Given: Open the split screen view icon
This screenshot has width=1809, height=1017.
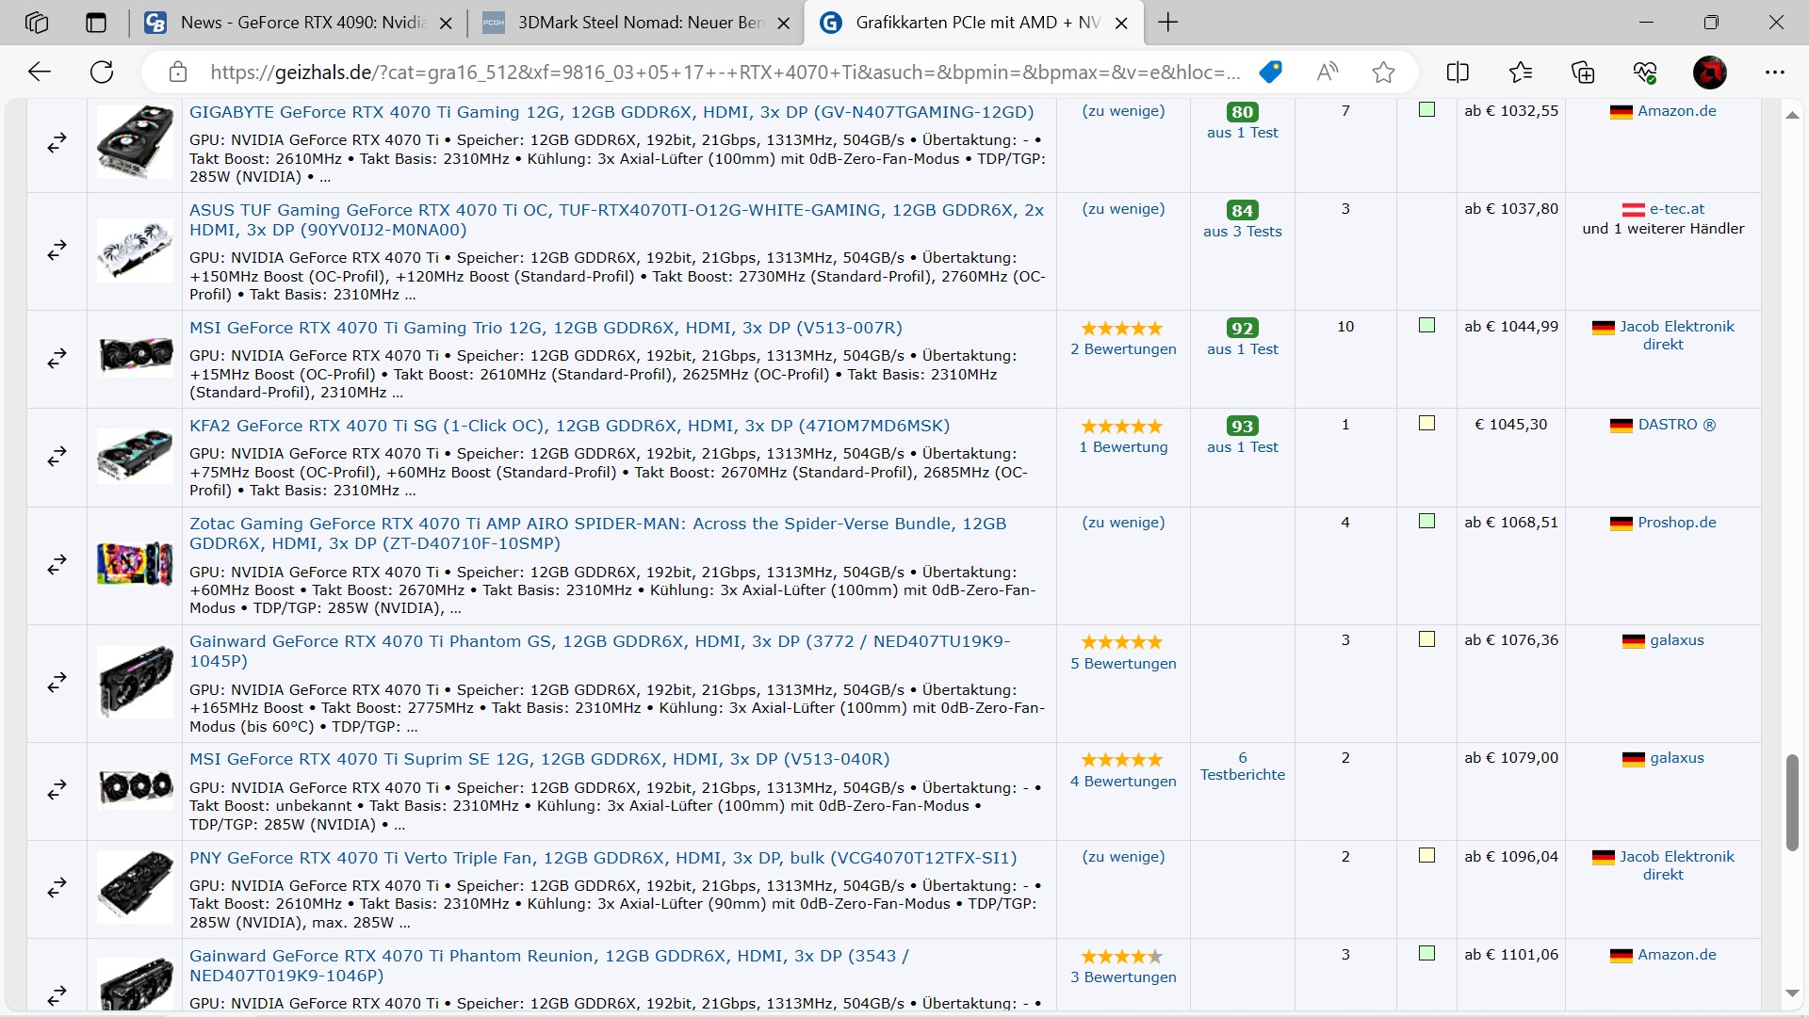Looking at the screenshot, I should (x=1458, y=73).
